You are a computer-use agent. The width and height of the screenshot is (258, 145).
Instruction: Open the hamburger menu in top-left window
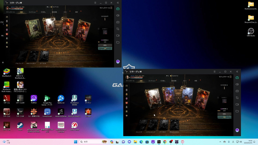coord(95,3)
